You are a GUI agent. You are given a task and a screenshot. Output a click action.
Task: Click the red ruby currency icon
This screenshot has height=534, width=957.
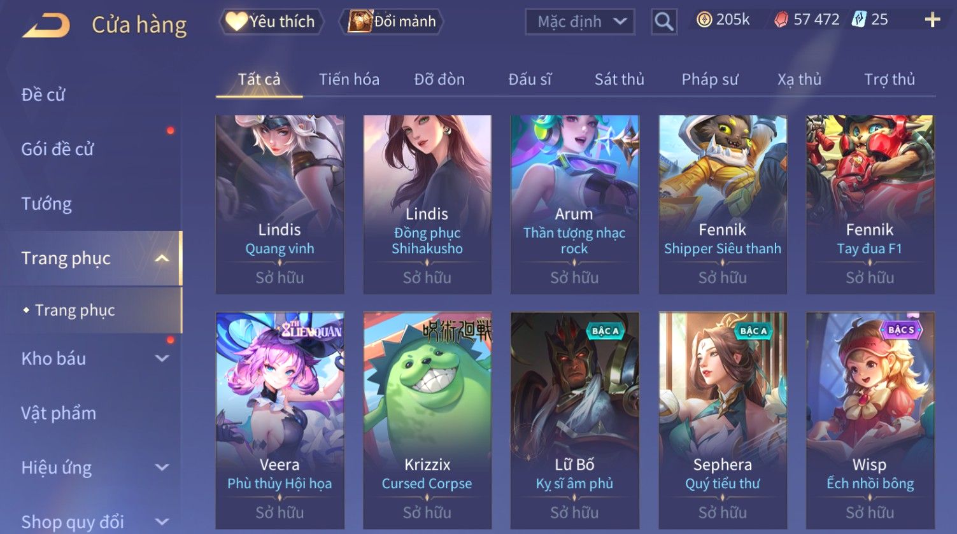tap(781, 20)
